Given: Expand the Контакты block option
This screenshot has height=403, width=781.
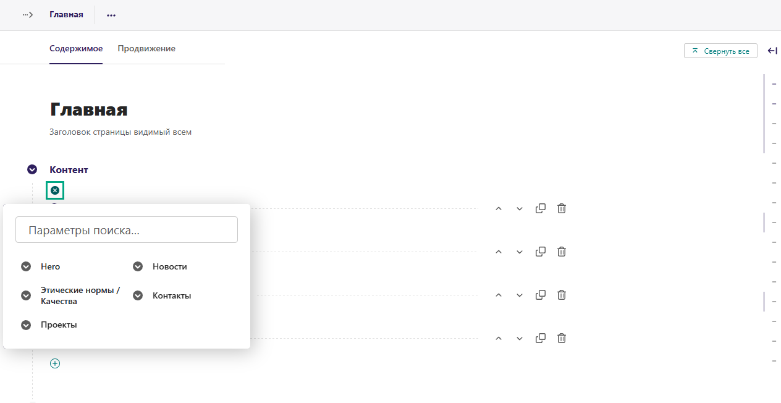Looking at the screenshot, I should (x=138, y=295).
